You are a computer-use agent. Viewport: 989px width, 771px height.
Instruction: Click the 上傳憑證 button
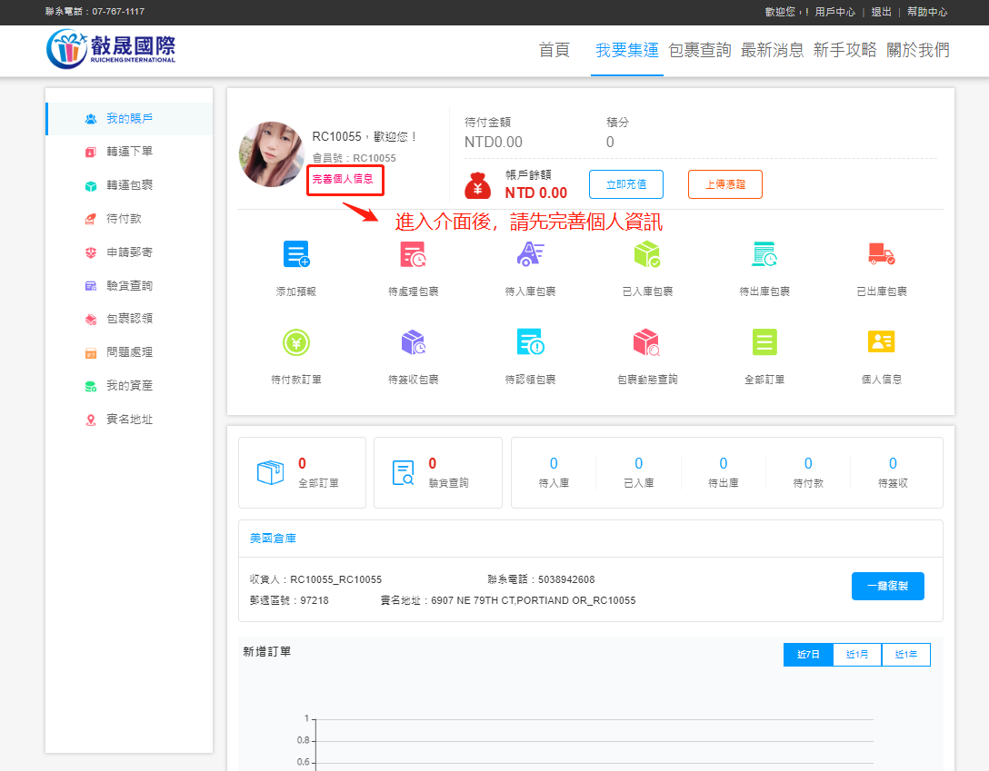(x=724, y=184)
